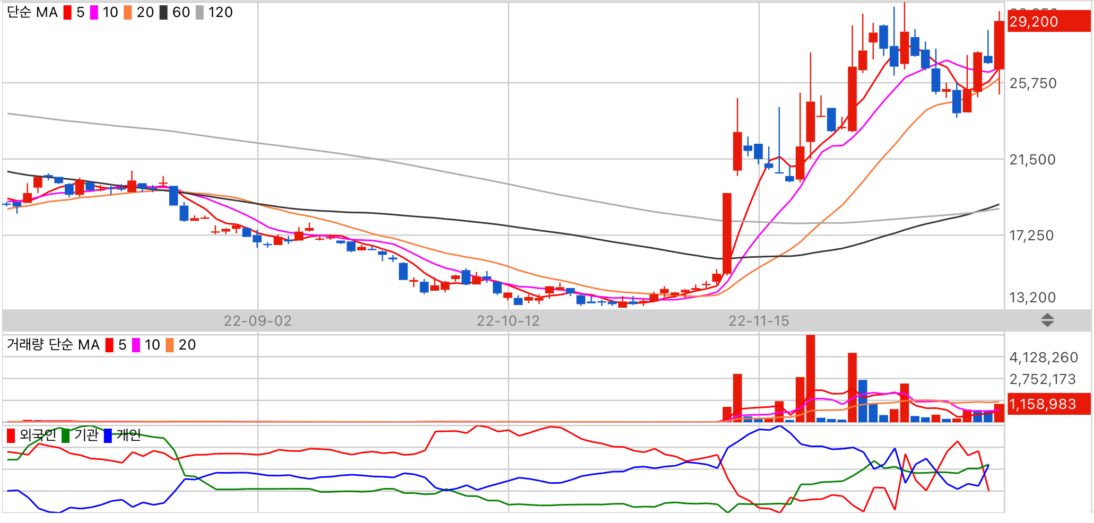
Task: Click the magenta 10-day MA color swatch
Action: click(x=94, y=12)
